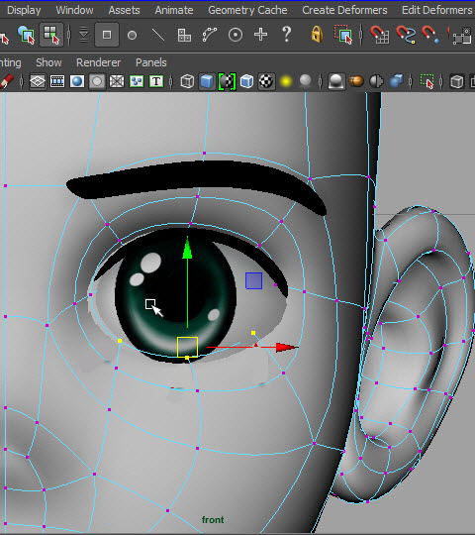The width and height of the screenshot is (475, 535).
Task: Click the question mark selection mask icon
Action: pos(287,34)
